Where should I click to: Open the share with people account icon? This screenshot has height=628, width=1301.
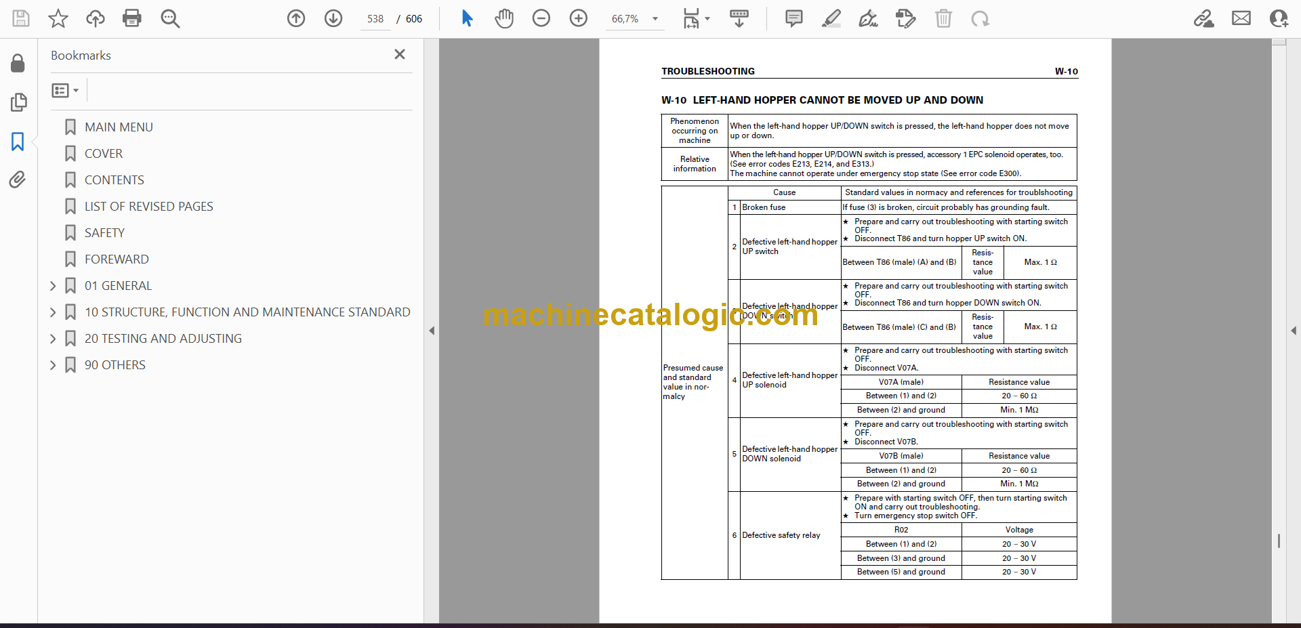click(1279, 18)
